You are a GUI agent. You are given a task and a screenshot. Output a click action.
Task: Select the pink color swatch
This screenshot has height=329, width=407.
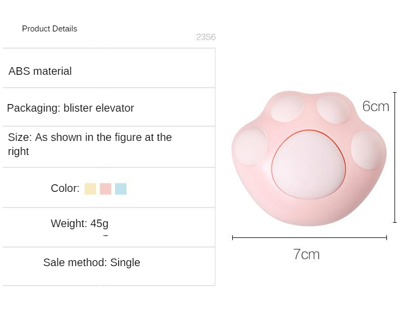click(105, 189)
